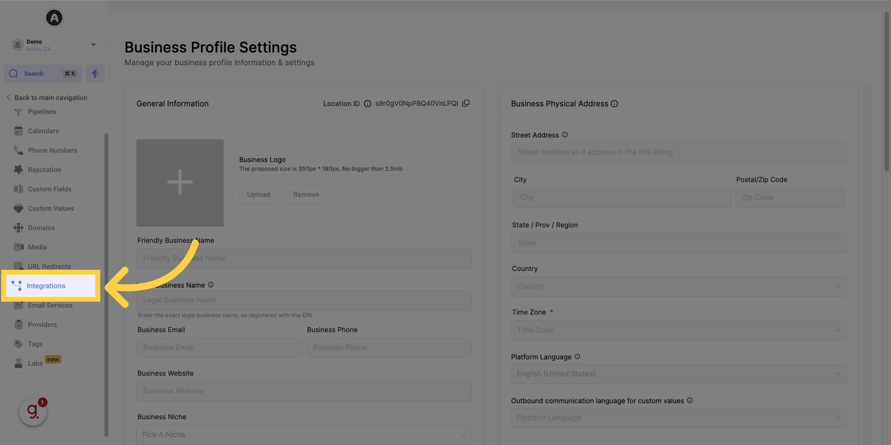The height and width of the screenshot is (445, 891).
Task: Open Phone Numbers settings
Action: (52, 150)
